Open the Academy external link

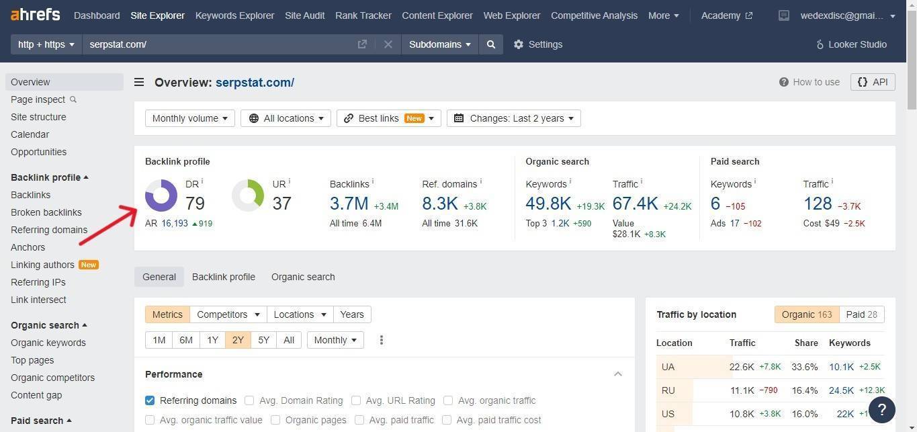(x=727, y=15)
